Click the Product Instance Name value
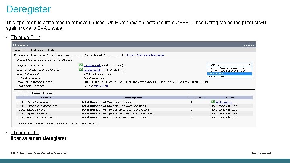The height and width of the screenshot is (163, 290). click(x=146, y=82)
